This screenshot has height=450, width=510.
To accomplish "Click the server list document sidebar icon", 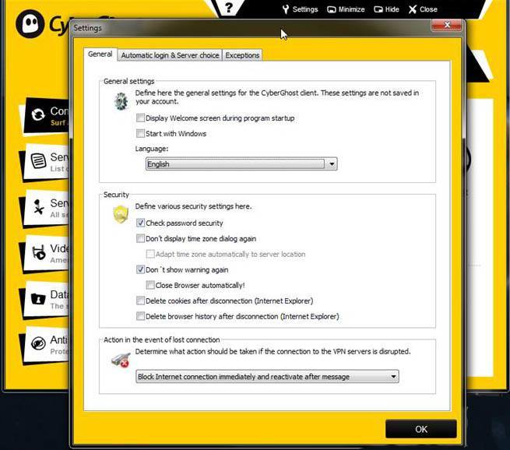I will [x=38, y=160].
